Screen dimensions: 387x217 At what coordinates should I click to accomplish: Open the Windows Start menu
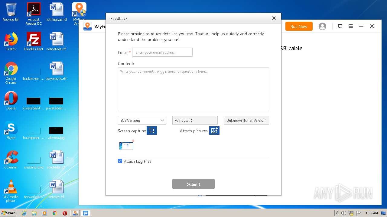8,213
